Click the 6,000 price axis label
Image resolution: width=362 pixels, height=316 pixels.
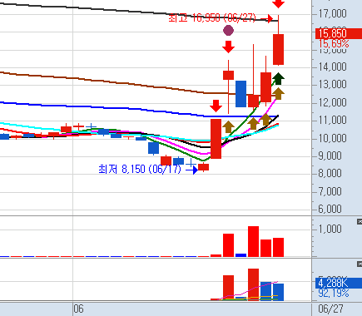coord(330,209)
